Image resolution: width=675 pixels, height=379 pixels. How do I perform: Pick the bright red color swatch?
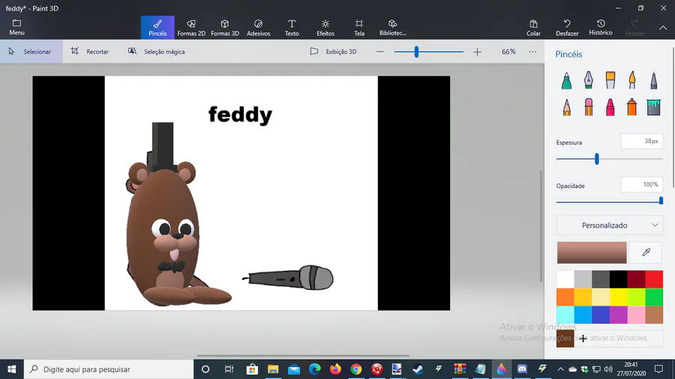point(654,279)
